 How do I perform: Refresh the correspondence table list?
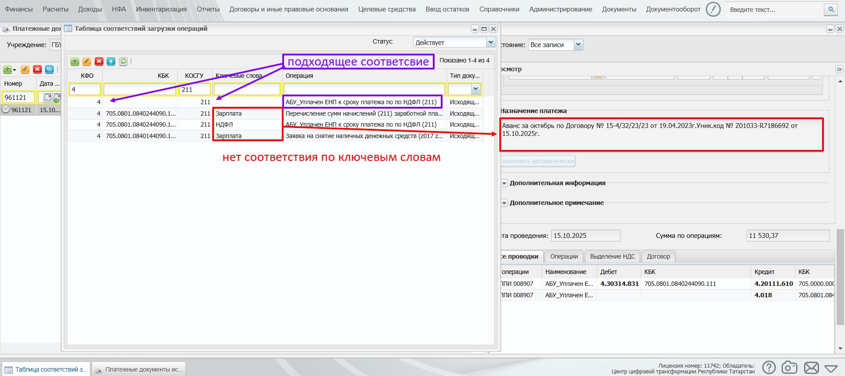click(x=123, y=62)
